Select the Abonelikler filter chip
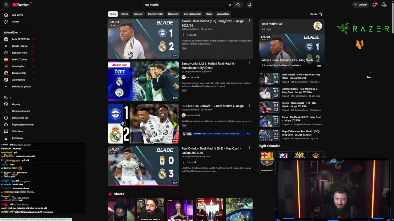The height and width of the screenshot is (221, 394). [x=223, y=14]
